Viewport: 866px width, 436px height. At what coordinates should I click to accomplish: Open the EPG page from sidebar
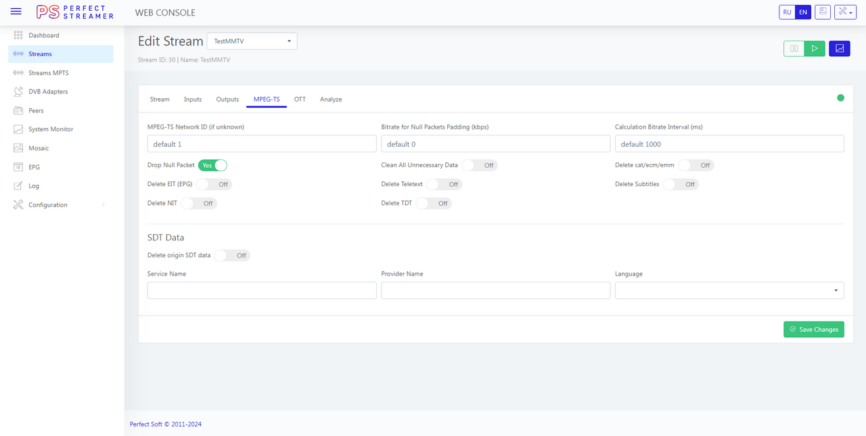coord(35,167)
